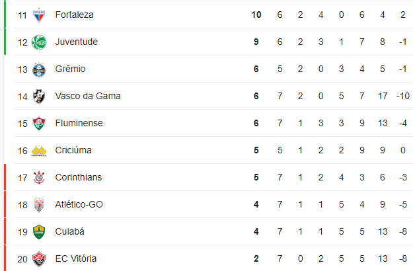Open the Fortaleza team name link
The image size is (413, 271).
pyautogui.click(x=74, y=15)
